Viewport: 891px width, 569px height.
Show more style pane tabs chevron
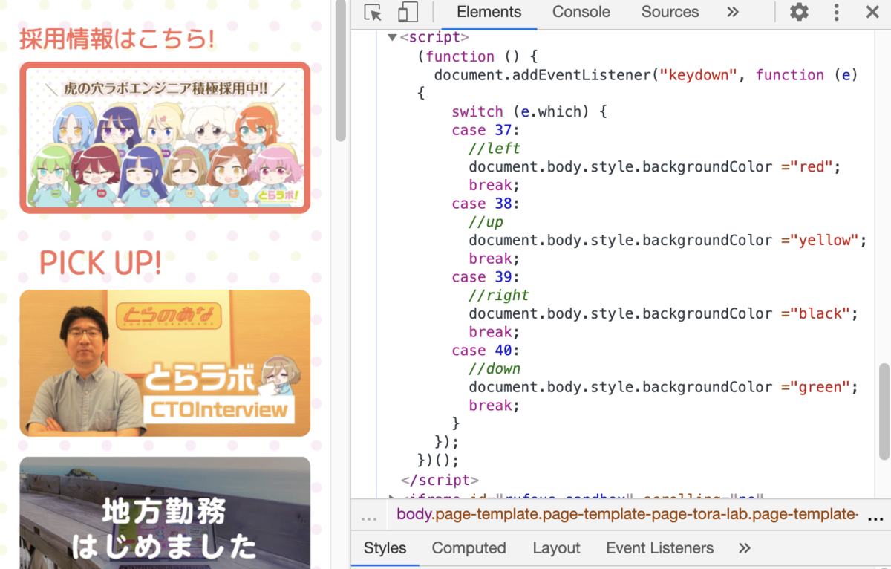745,548
